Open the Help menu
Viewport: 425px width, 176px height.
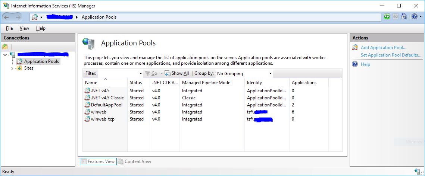41,28
